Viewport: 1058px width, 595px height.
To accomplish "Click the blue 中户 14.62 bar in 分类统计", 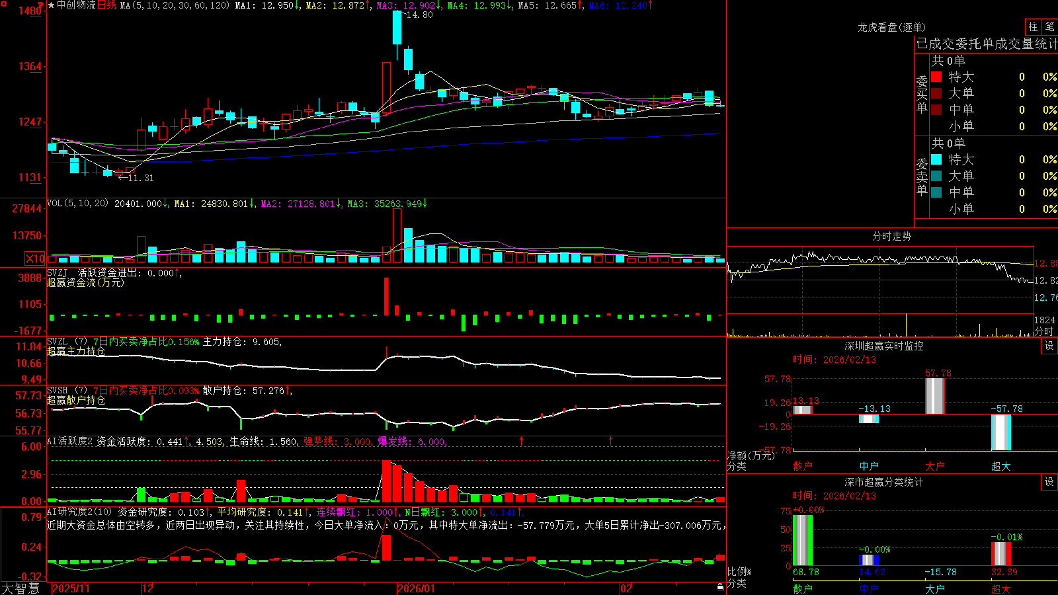I will coord(869,560).
